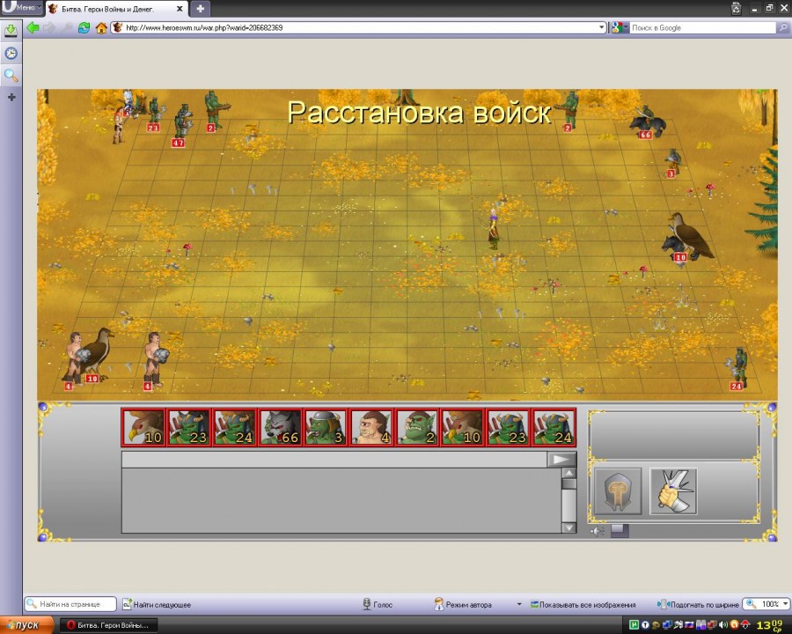Click the small square button beside speaker
This screenshot has height=634, width=792.
coord(620,530)
